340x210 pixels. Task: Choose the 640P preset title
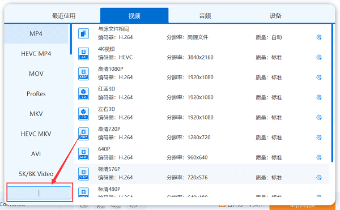point(104,149)
